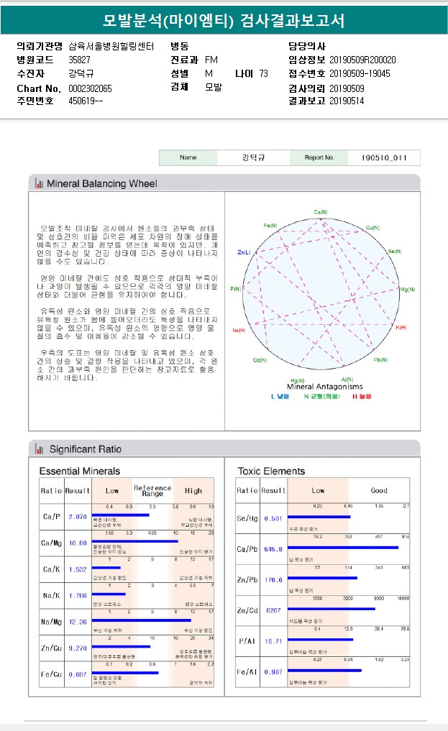Screen dimensions: 448x731
Task: Select Na/Mg result 12.36
Action: tap(78, 622)
